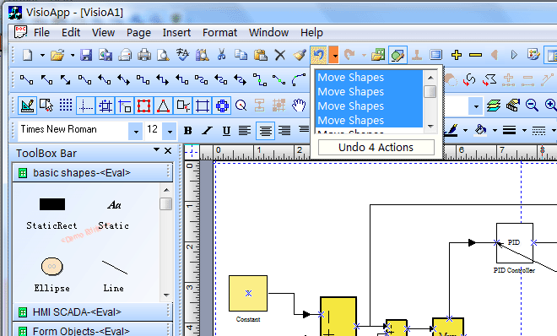This screenshot has width=557, height=336.
Task: Select the Cut scissors icon
Action: tap(221, 55)
